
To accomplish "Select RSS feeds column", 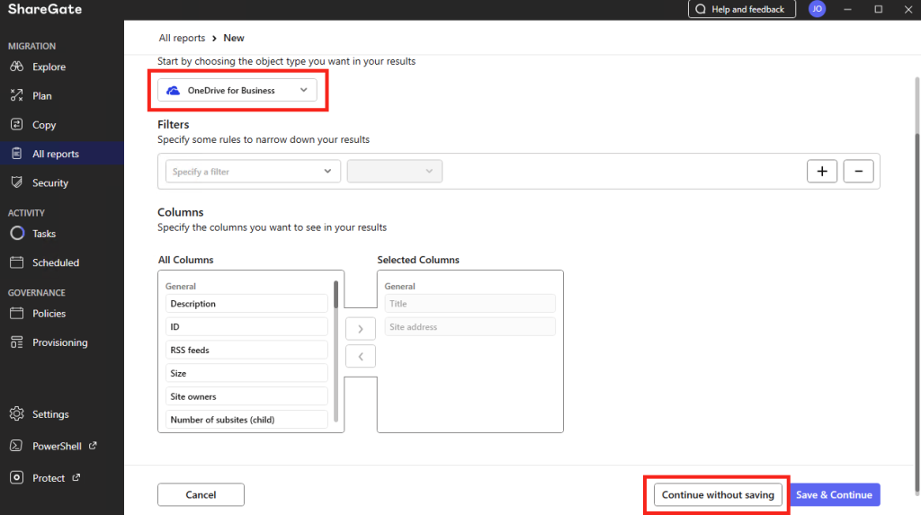I will pos(246,350).
